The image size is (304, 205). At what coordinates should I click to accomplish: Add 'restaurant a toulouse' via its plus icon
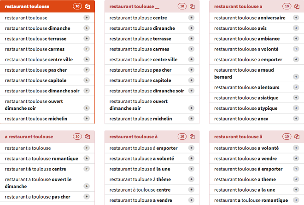87,148
